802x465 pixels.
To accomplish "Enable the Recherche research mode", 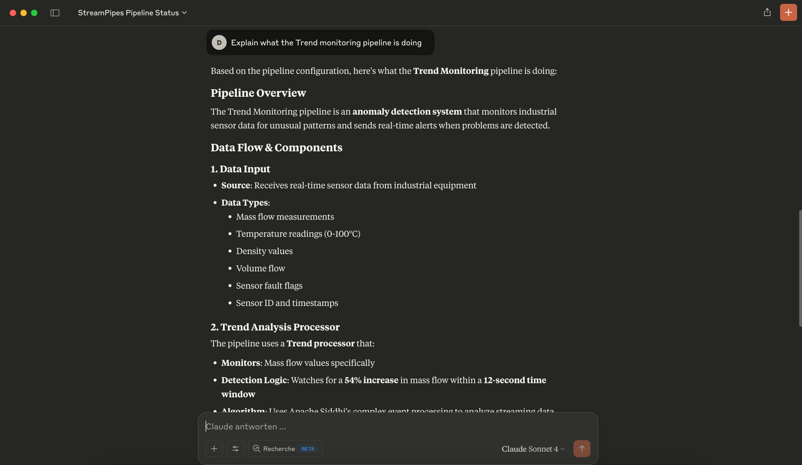I will 279,448.
